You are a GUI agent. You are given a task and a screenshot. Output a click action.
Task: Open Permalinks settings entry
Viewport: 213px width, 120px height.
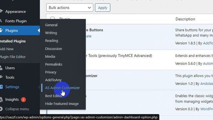(54, 64)
